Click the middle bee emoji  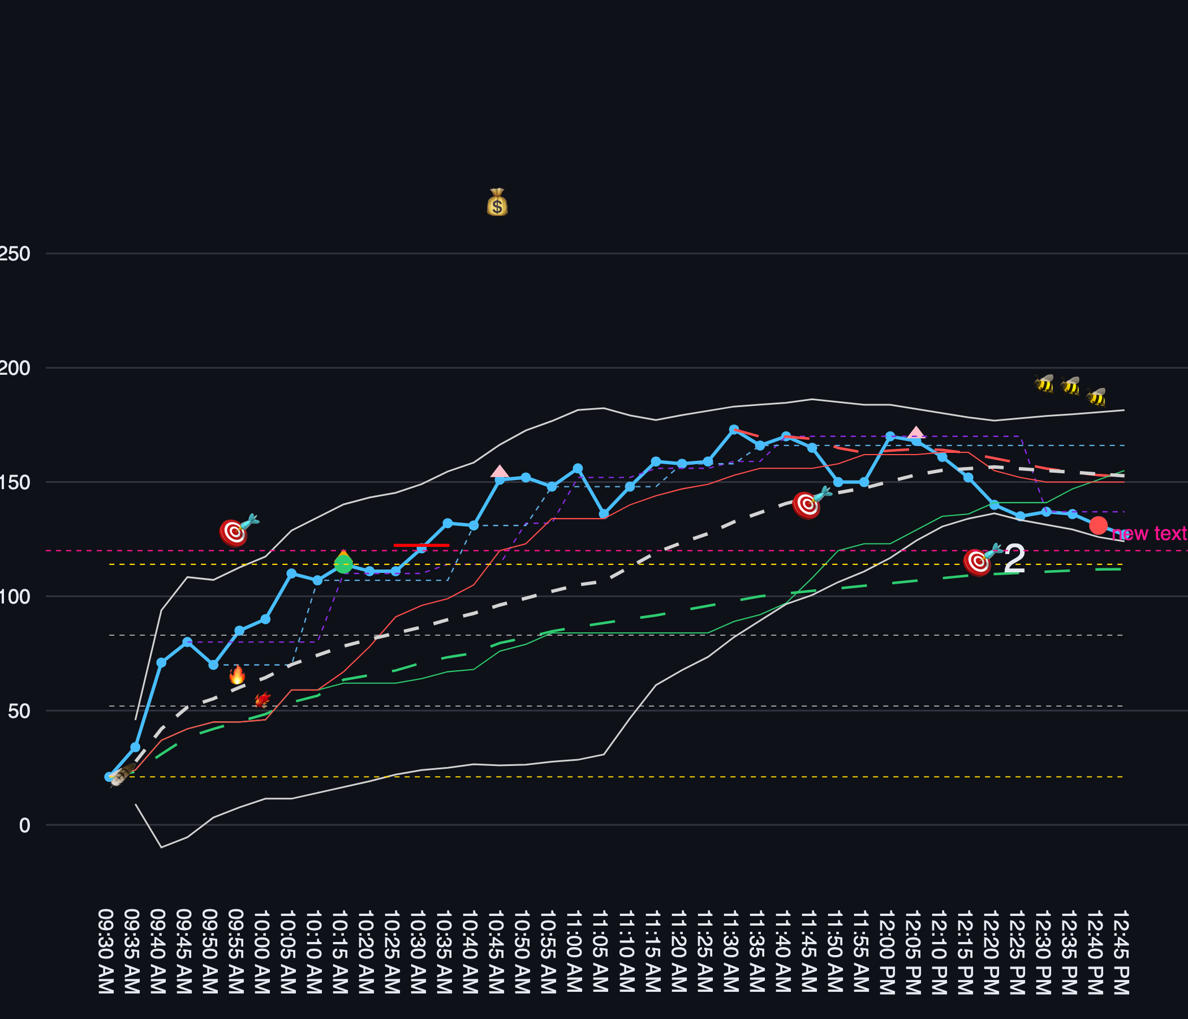click(1070, 386)
